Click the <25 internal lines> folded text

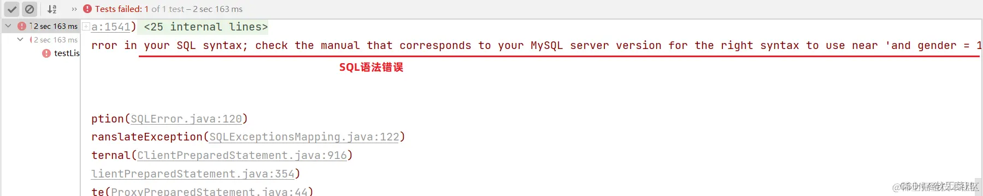pos(206,27)
